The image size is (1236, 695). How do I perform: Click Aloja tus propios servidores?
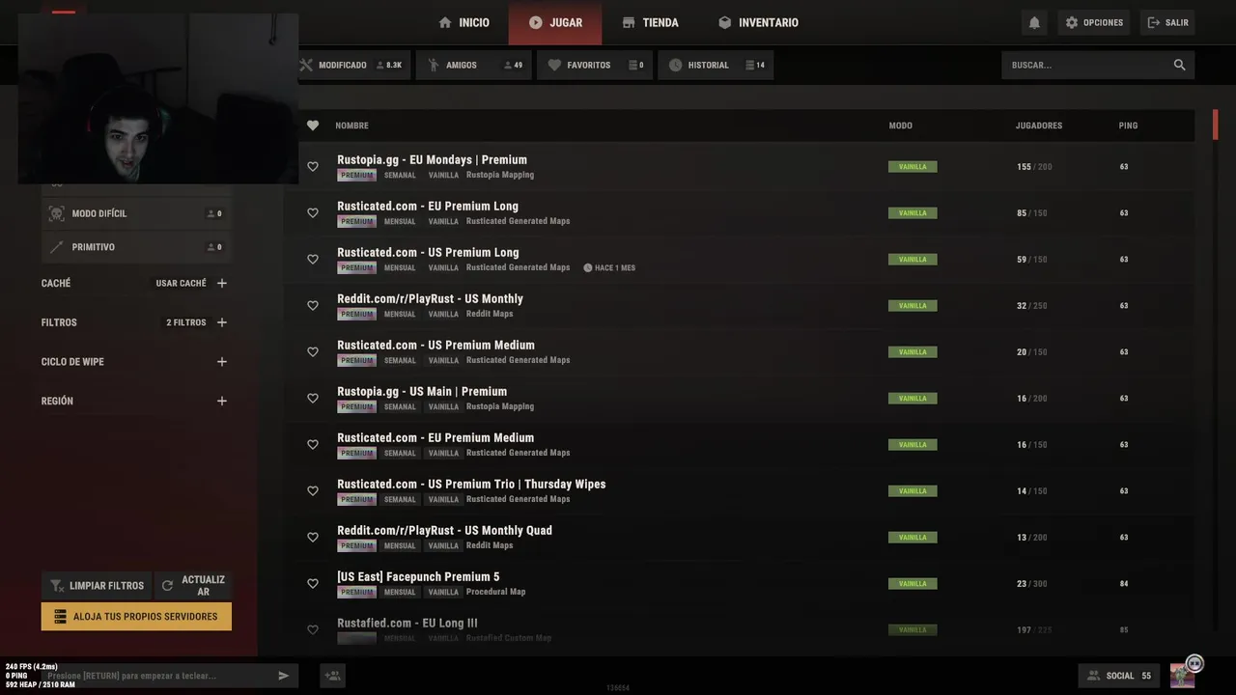pyautogui.click(x=136, y=617)
